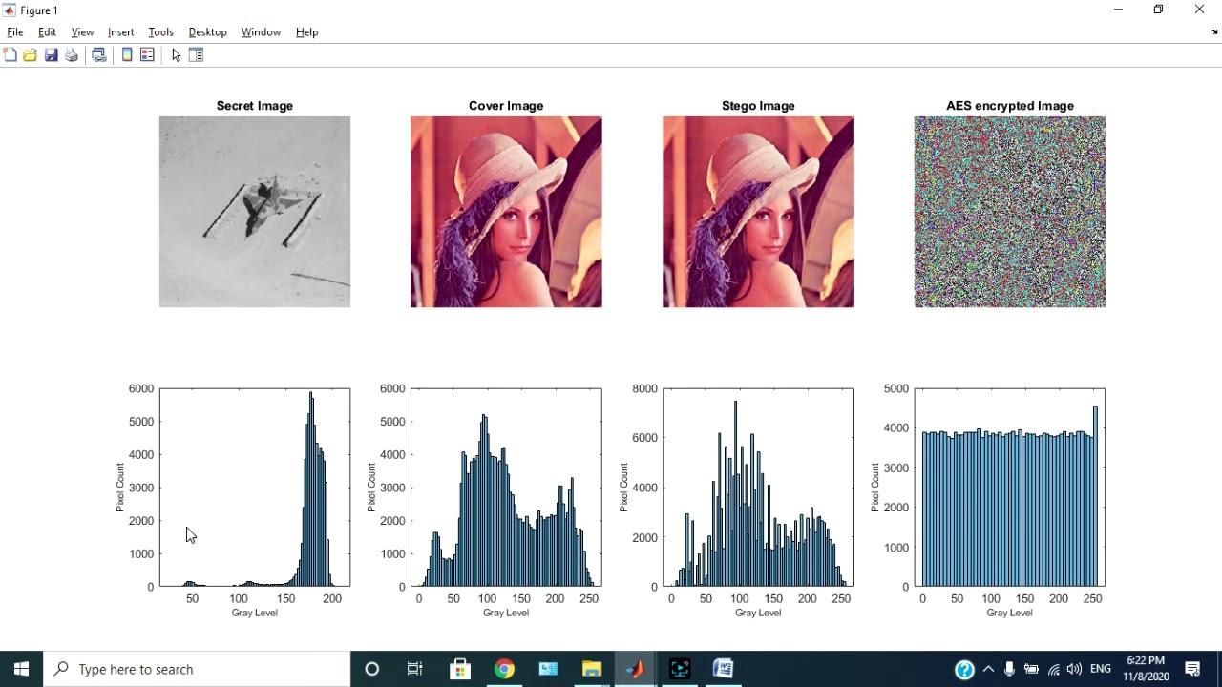Open the Windows Start menu

[22, 669]
